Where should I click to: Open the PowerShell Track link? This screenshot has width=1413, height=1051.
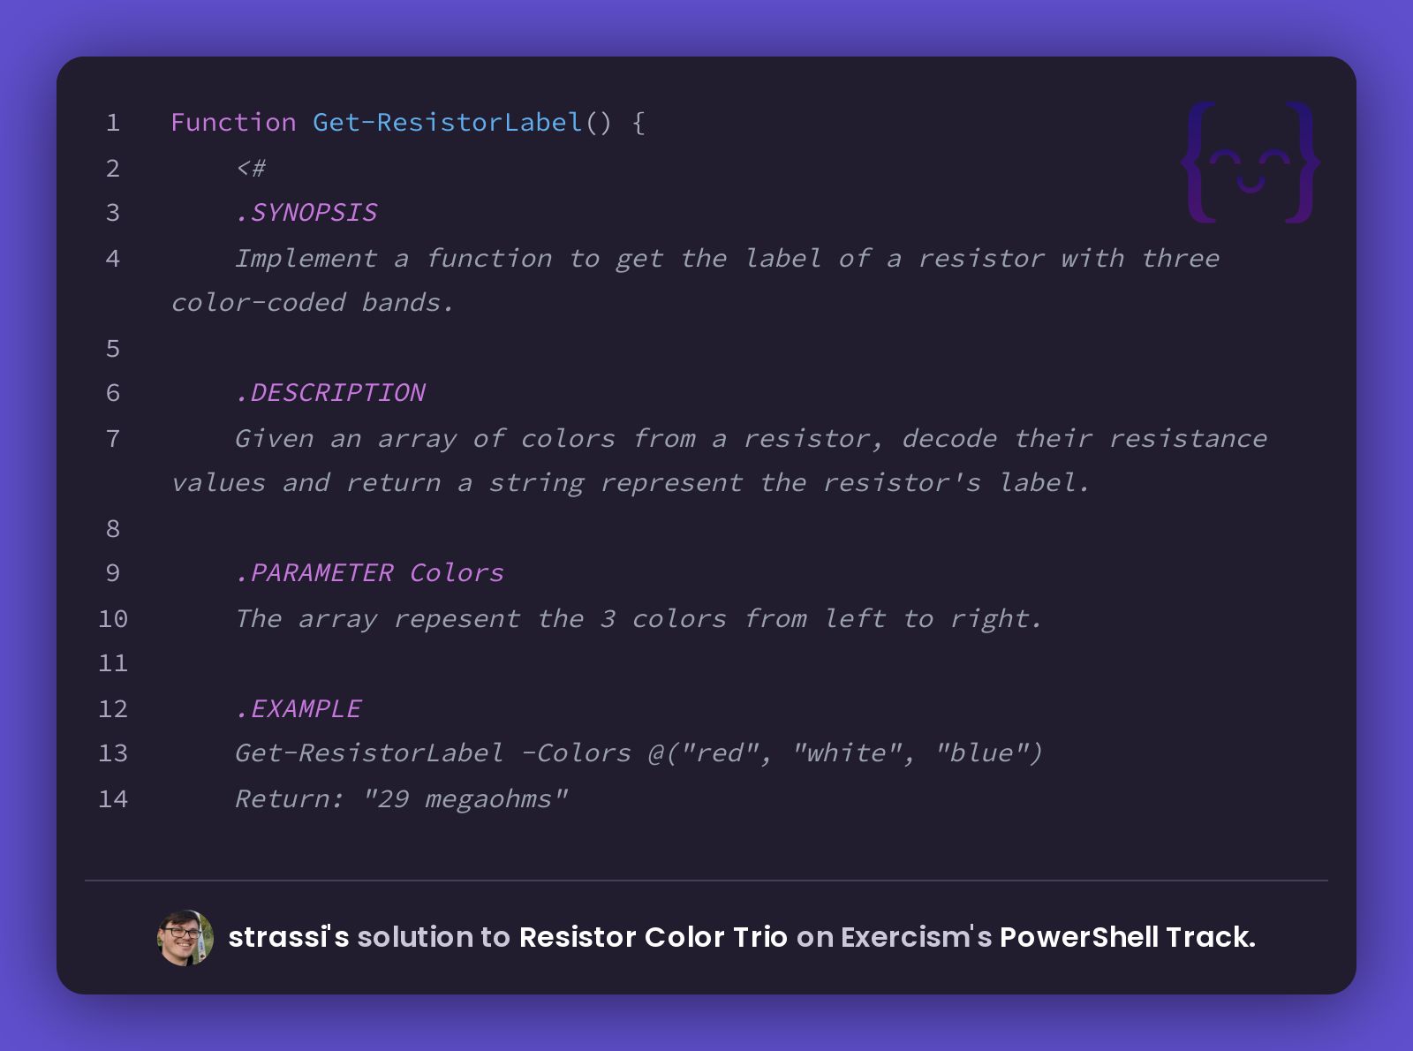tap(1127, 937)
